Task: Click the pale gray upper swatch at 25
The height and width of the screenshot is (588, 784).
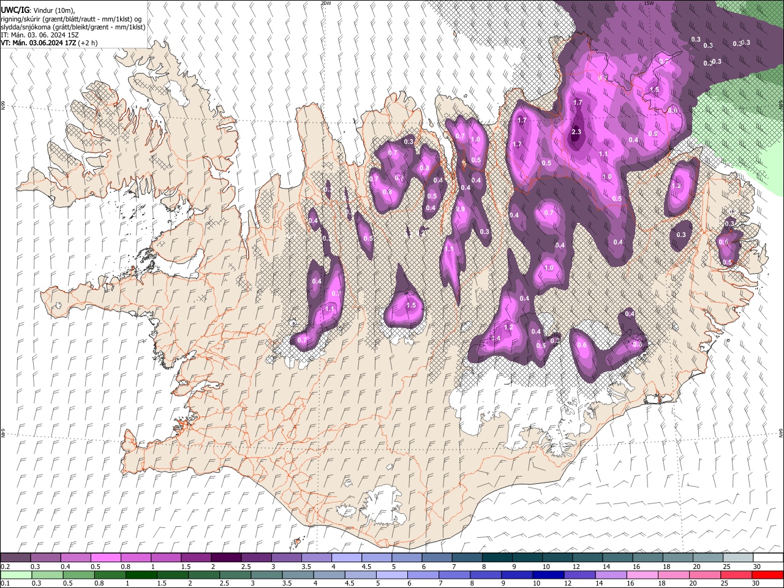Action: click(737, 557)
